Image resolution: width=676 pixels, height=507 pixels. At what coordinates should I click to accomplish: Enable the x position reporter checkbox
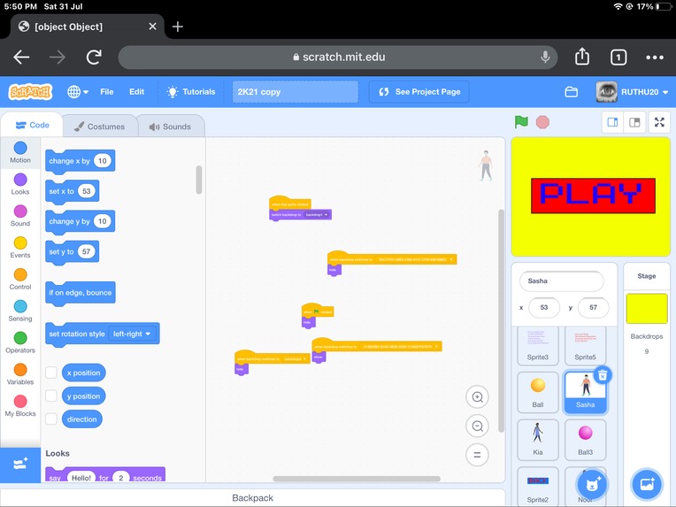coord(51,373)
